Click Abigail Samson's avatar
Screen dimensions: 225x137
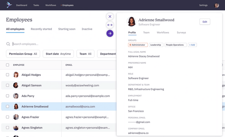click(x=16, y=85)
